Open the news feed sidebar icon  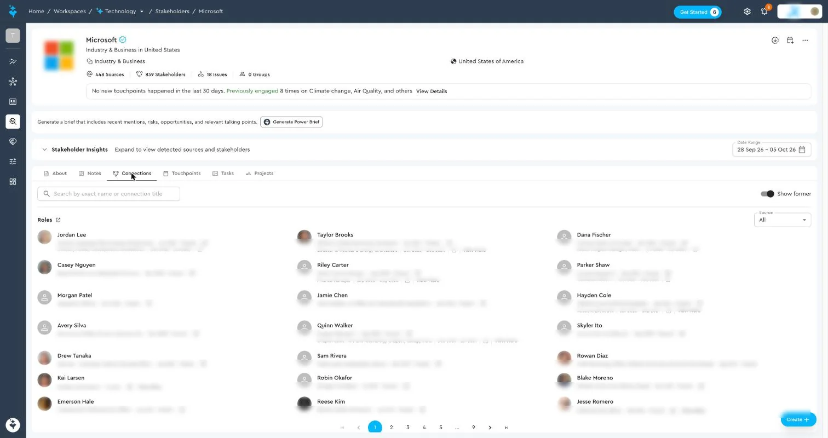point(13,102)
